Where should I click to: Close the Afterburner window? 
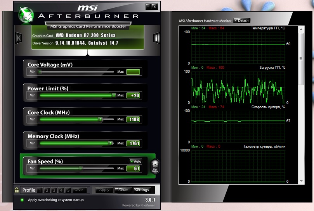pyautogui.click(x=154, y=7)
